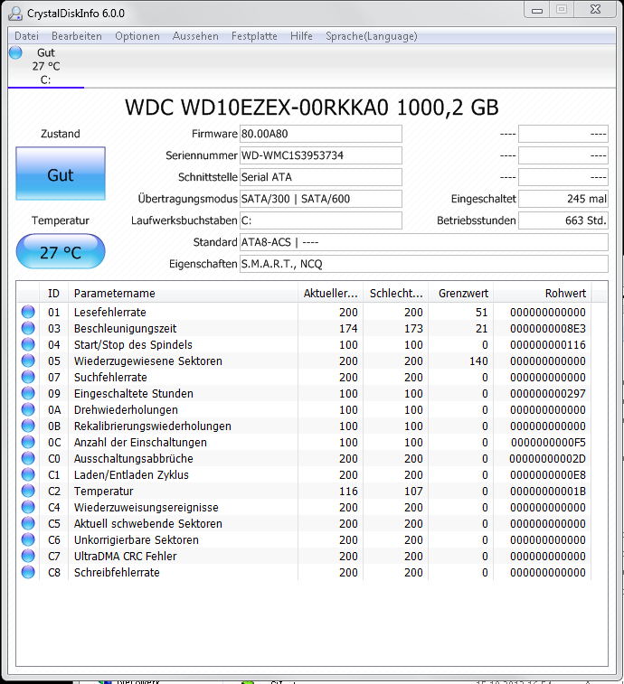The height and width of the screenshot is (684, 624).
Task: Select raw value 000000000297
Action: tap(548, 393)
